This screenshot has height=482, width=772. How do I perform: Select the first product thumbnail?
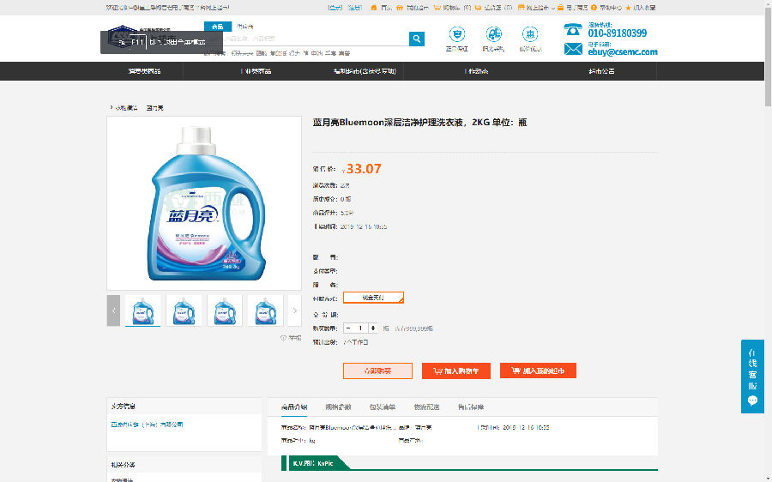142,310
